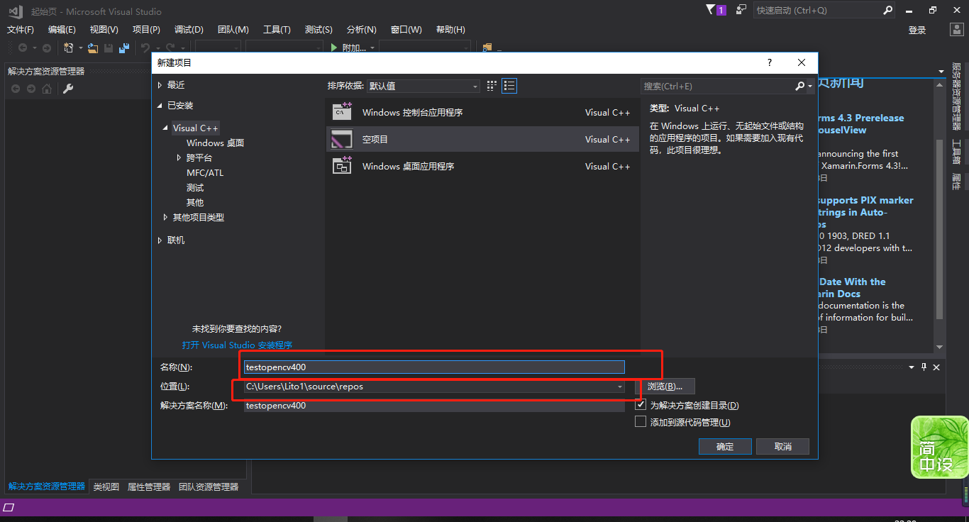The height and width of the screenshot is (522, 969).
Task: Switch template list to small tile view
Action: 492,85
